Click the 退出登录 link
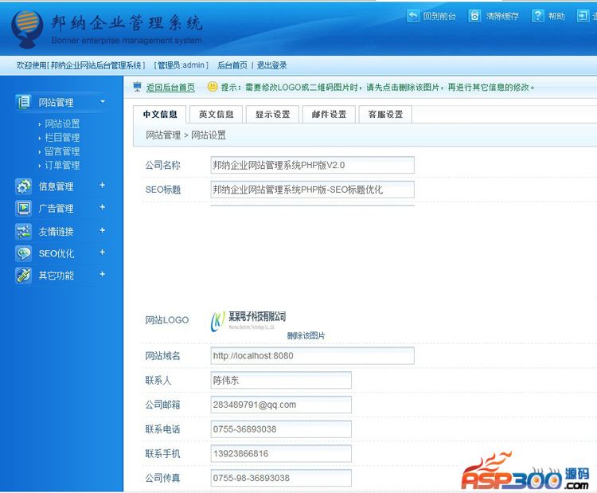The width and height of the screenshot is (597, 493). coord(271,65)
